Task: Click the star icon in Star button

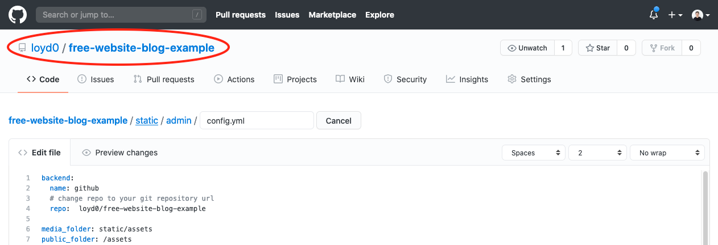Action: click(x=589, y=48)
